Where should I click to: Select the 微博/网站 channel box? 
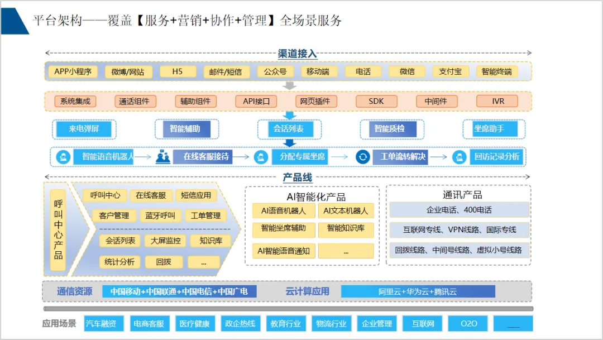pos(128,72)
